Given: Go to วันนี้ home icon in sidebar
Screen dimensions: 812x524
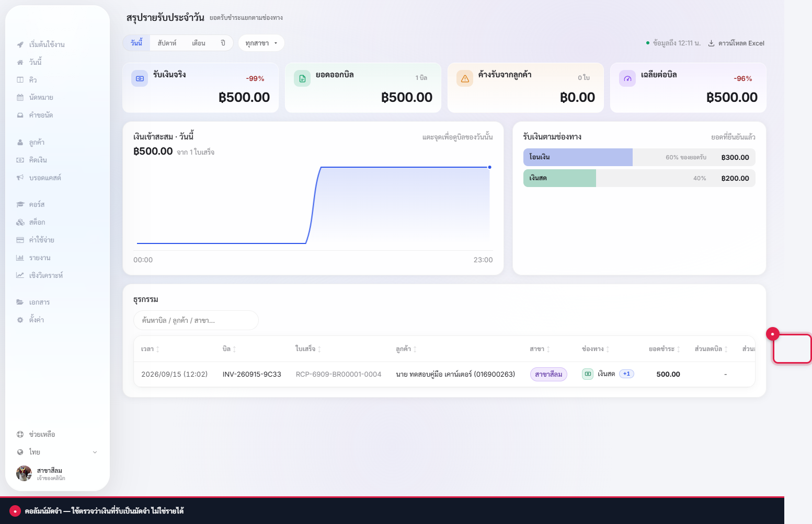Looking at the screenshot, I should point(20,62).
